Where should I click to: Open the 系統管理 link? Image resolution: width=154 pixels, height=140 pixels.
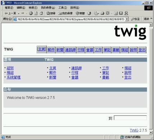pyautogui.click(x=14, y=77)
